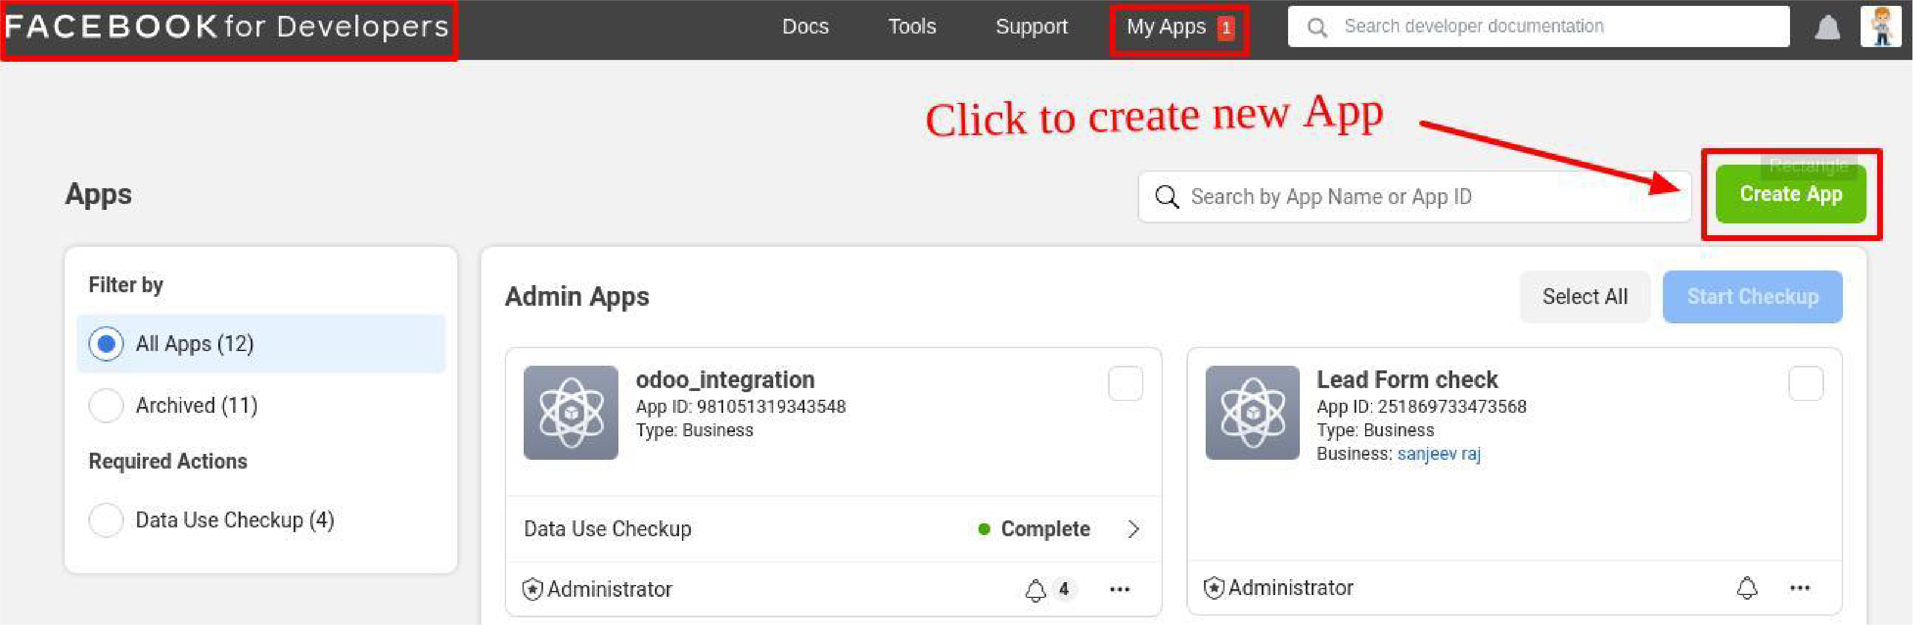Click the Facebook for Developers logo
The height and width of the screenshot is (625, 1913).
point(227,26)
